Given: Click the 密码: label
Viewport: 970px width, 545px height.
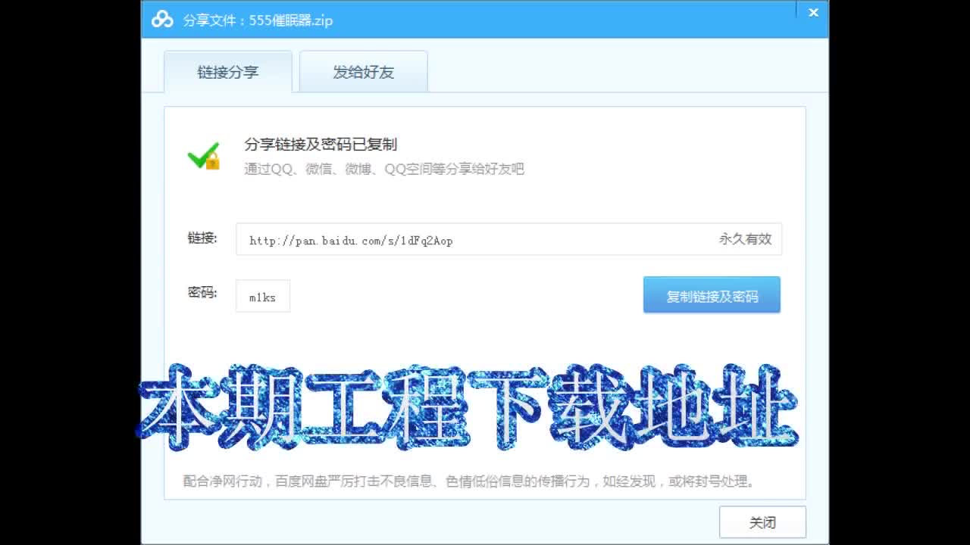Looking at the screenshot, I should [202, 292].
